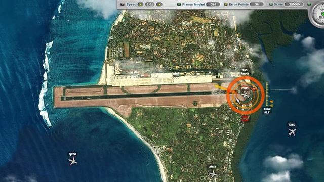Select the T350 airplane

292,132
